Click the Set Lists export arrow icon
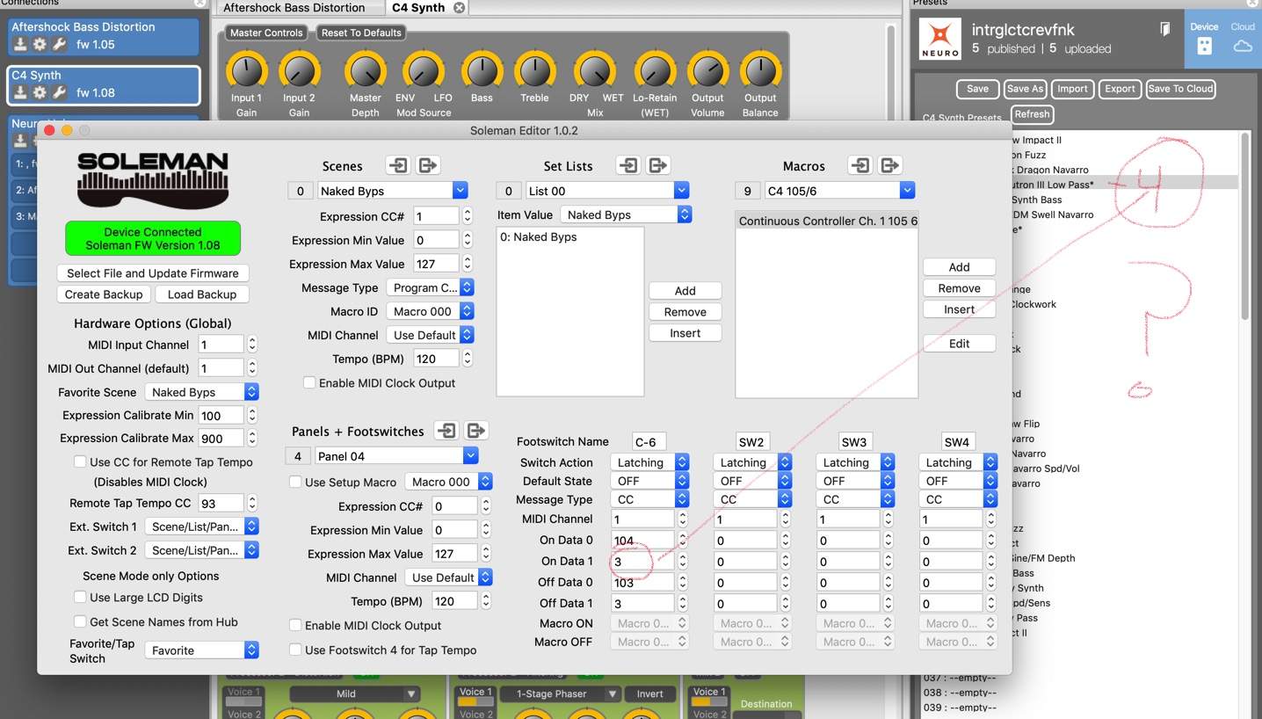The image size is (1262, 719). [x=657, y=165]
